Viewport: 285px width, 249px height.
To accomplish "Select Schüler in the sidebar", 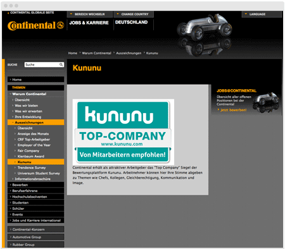I will [35, 209].
